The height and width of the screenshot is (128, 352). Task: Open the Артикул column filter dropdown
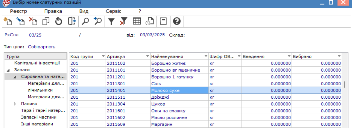pyautogui.click(x=148, y=56)
